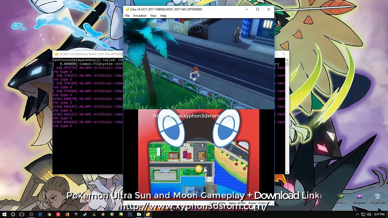This screenshot has height=218, width=388.
Task: Show hidden system tray icons
Action: tap(357, 214)
